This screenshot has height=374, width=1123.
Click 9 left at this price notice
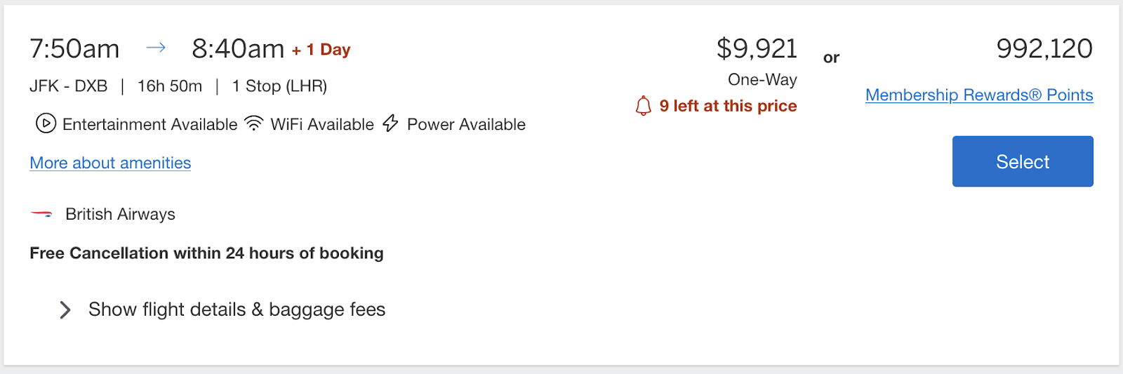(728, 106)
